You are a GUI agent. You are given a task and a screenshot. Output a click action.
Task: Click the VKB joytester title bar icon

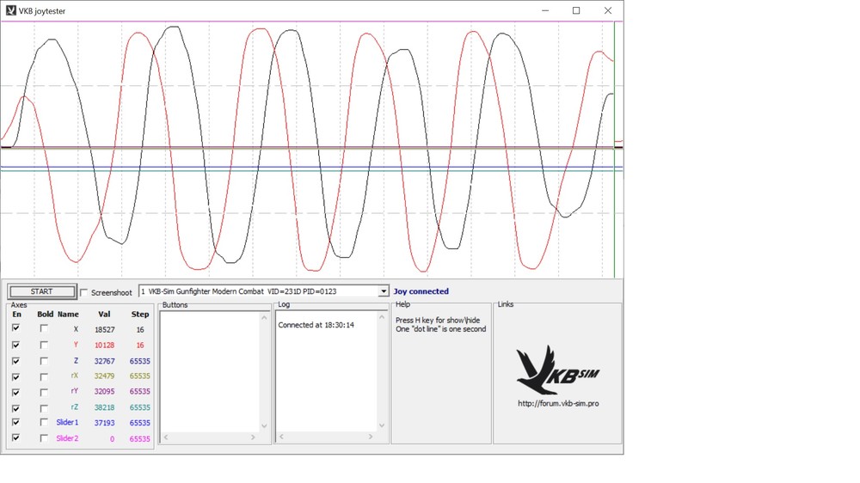11,10
